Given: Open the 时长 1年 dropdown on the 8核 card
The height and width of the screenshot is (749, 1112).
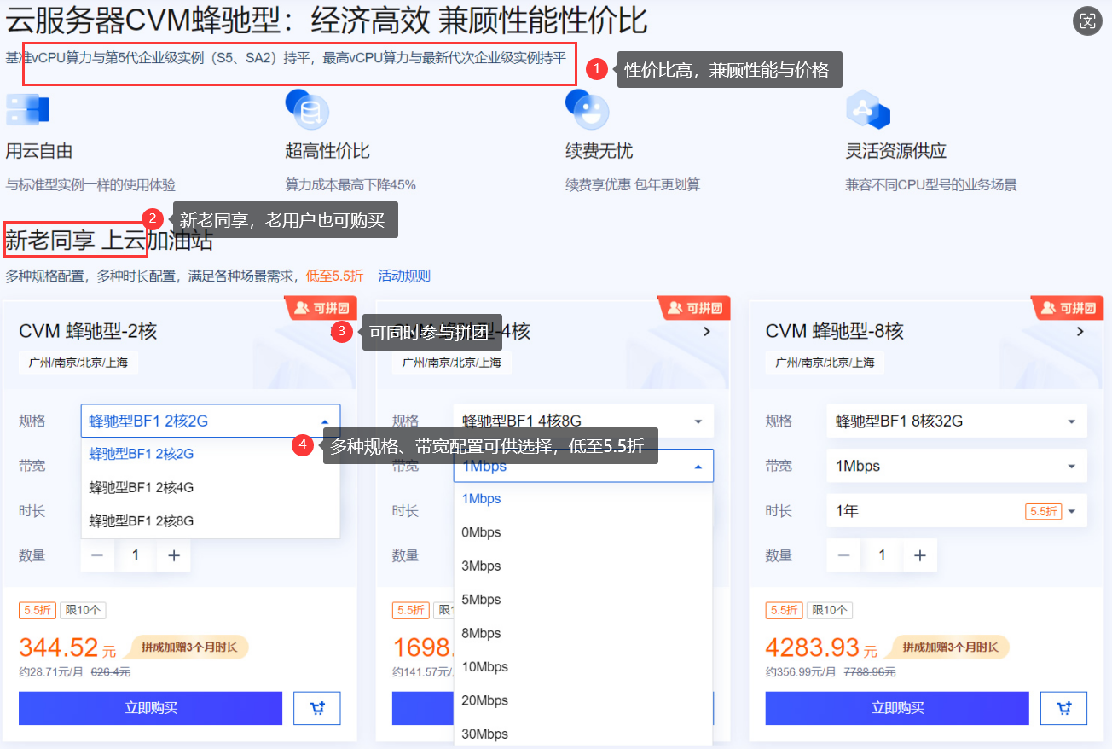Looking at the screenshot, I should 957,511.
